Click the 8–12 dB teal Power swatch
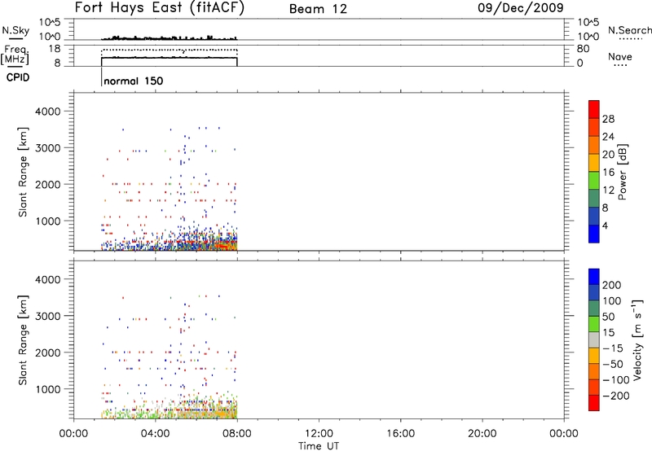Screen dimensions: 652x451 (594, 198)
